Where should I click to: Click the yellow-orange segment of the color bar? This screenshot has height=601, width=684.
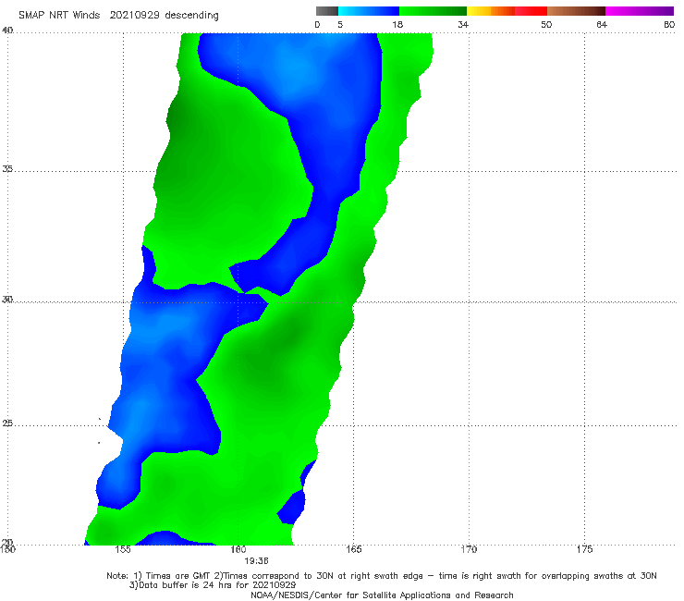pyautogui.click(x=490, y=11)
